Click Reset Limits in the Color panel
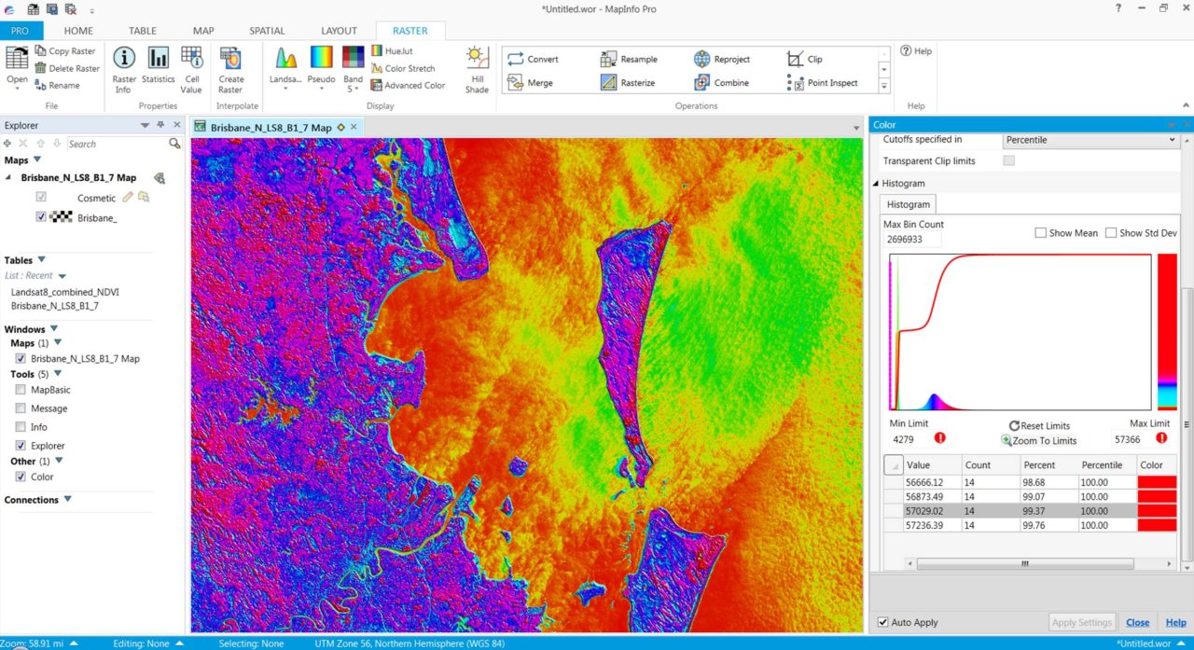Image resolution: width=1194 pixels, height=650 pixels. coord(1040,425)
